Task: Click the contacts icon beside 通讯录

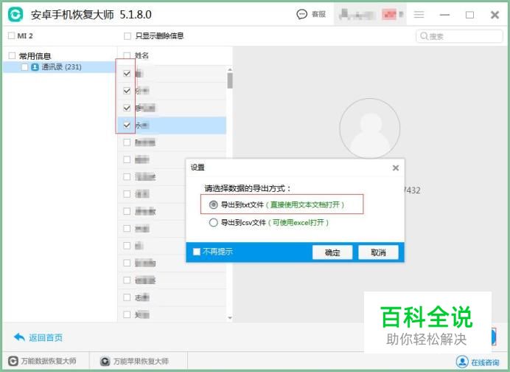Action: tap(35, 67)
